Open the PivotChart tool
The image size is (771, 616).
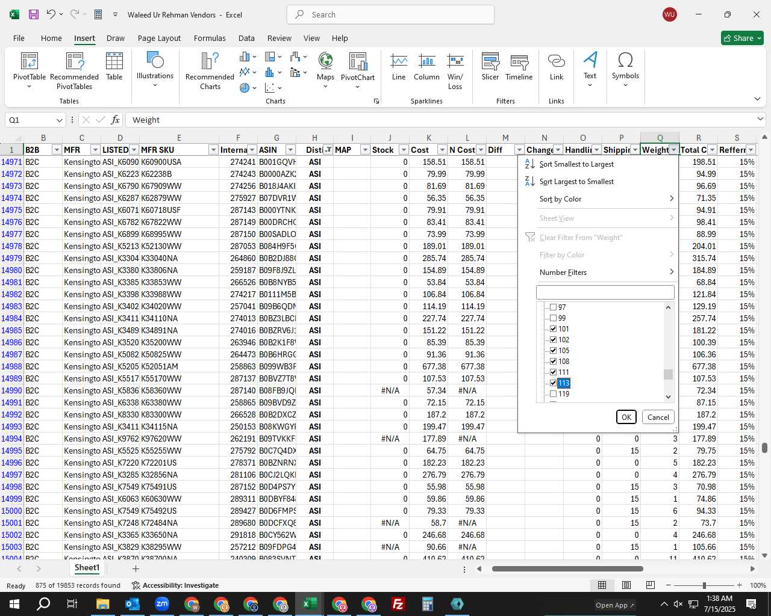click(x=358, y=70)
